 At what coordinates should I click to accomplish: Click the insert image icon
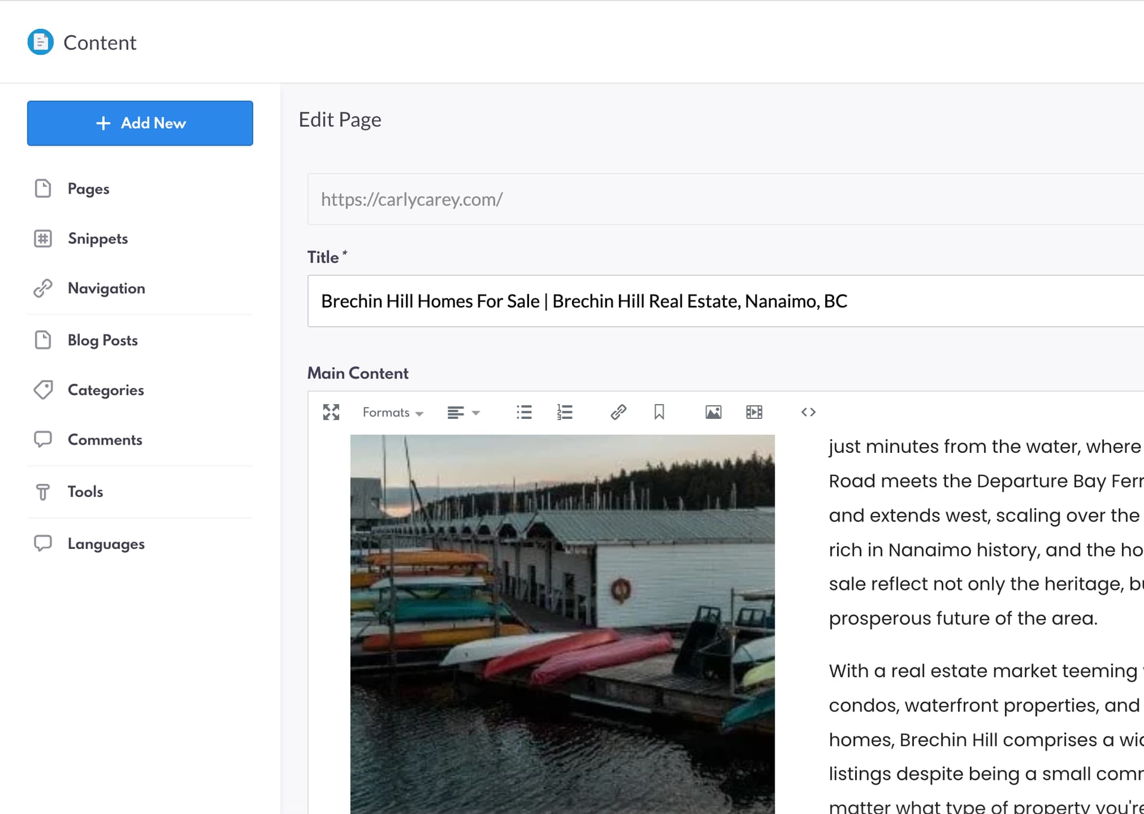713,412
